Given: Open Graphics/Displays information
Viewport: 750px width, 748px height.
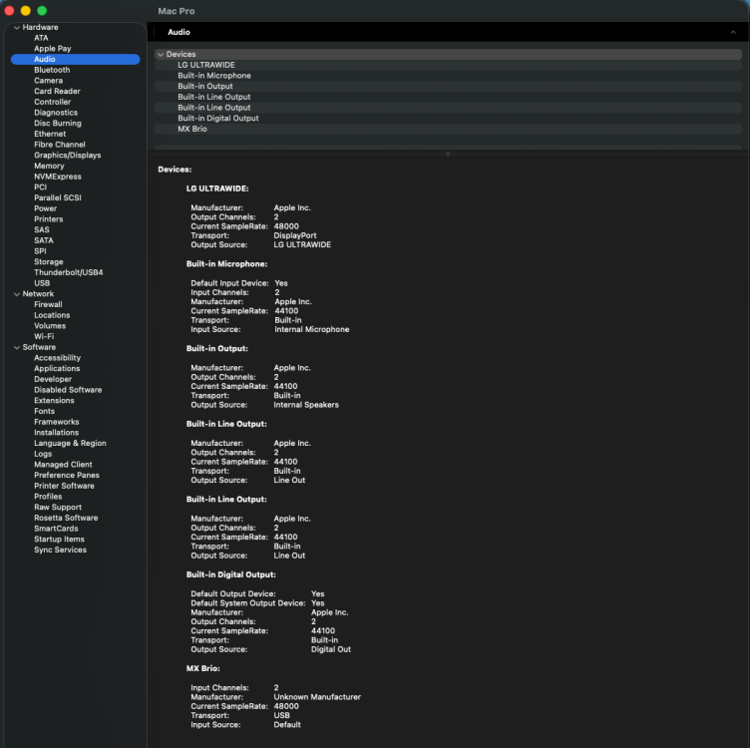Looking at the screenshot, I should pyautogui.click(x=67, y=155).
